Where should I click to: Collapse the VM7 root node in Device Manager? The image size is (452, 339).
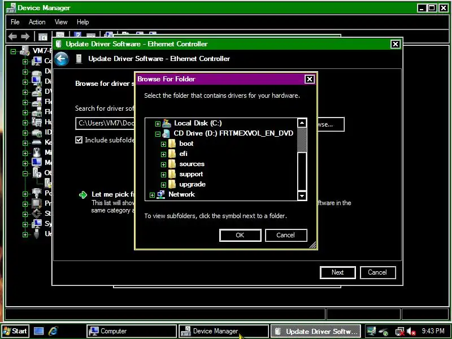click(x=13, y=52)
